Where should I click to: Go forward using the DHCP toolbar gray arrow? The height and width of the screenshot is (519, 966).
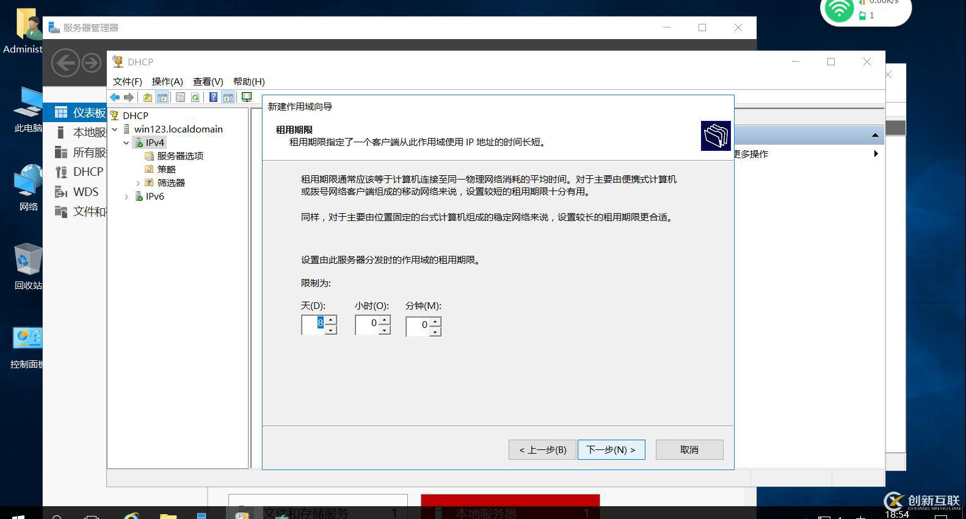pyautogui.click(x=129, y=97)
